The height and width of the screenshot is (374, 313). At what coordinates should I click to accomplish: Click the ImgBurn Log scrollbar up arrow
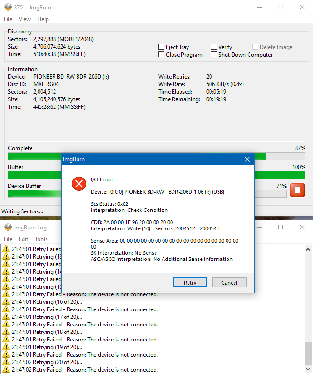[308, 249]
